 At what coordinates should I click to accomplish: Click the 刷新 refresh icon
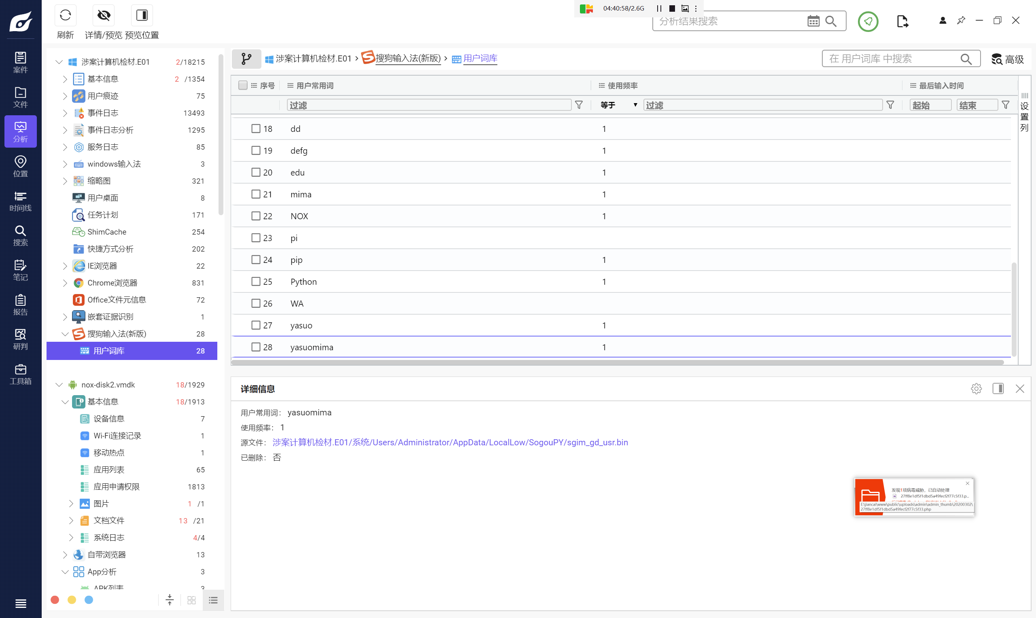click(66, 15)
